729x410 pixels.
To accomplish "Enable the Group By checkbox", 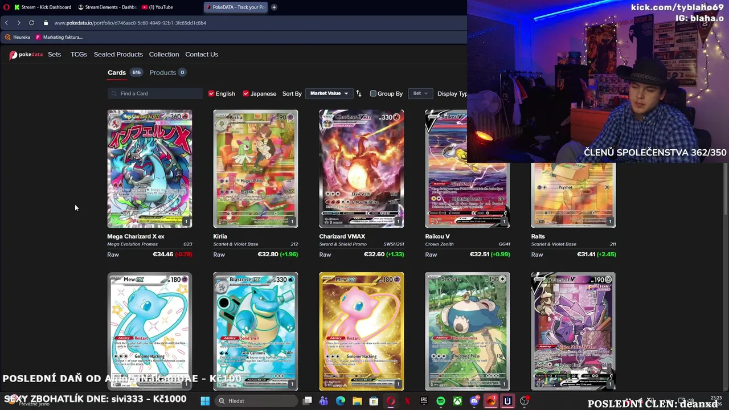I will point(373,93).
